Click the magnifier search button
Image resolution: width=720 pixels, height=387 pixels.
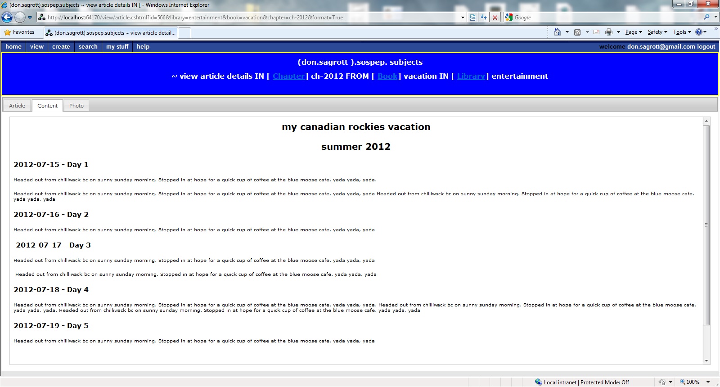707,17
